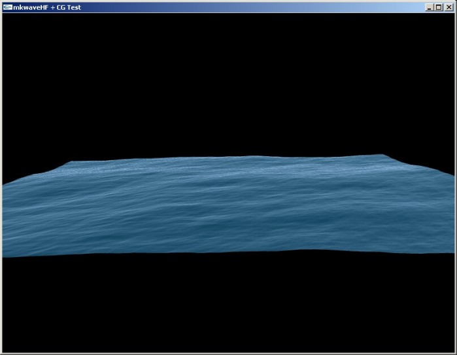
Task: Click the black area above the water
Action: pos(229,85)
